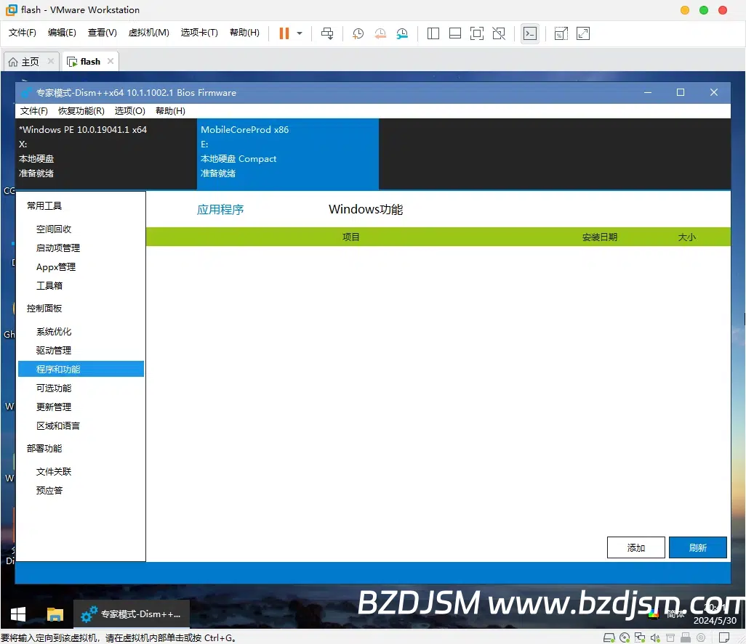
Task: Click the printer device status icon
Action: tap(670, 637)
